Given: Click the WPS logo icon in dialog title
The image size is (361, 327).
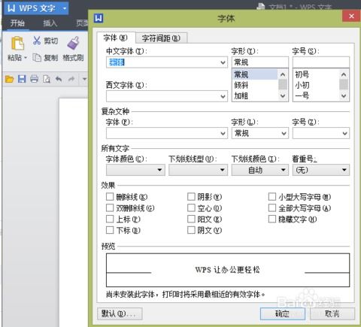Looking at the screenshot, I should 99,18.
